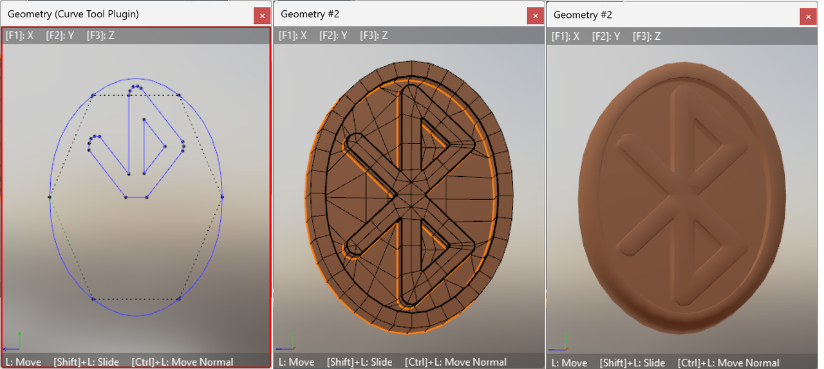
Task: Click 'L: Move' hint in smooth-shaded Geometry #2 window
Action: [x=570, y=363]
